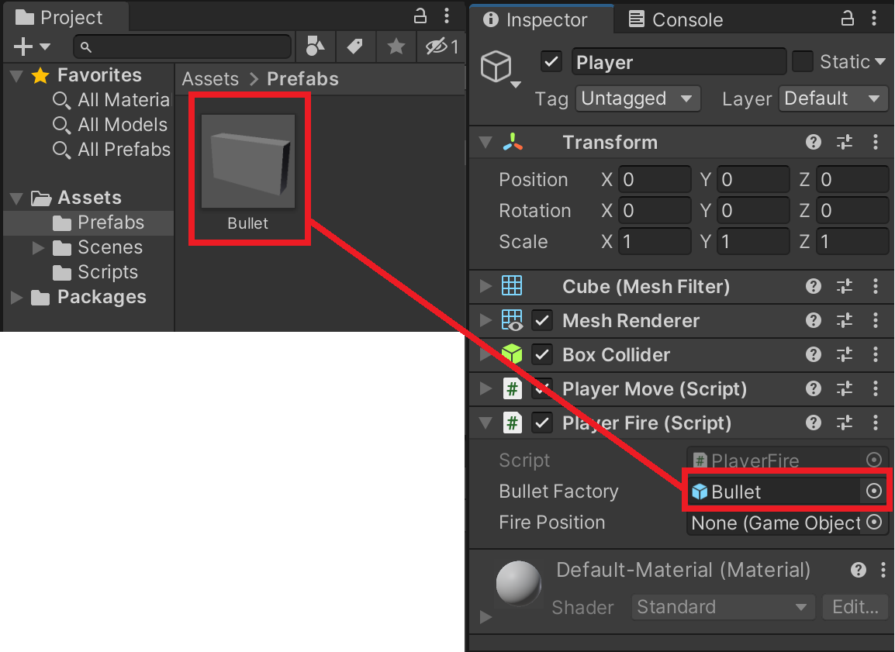895x652 pixels.
Task: Click the Player name input field
Action: coord(679,61)
